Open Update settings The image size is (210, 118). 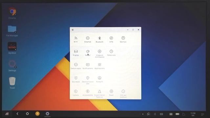tap(76, 93)
